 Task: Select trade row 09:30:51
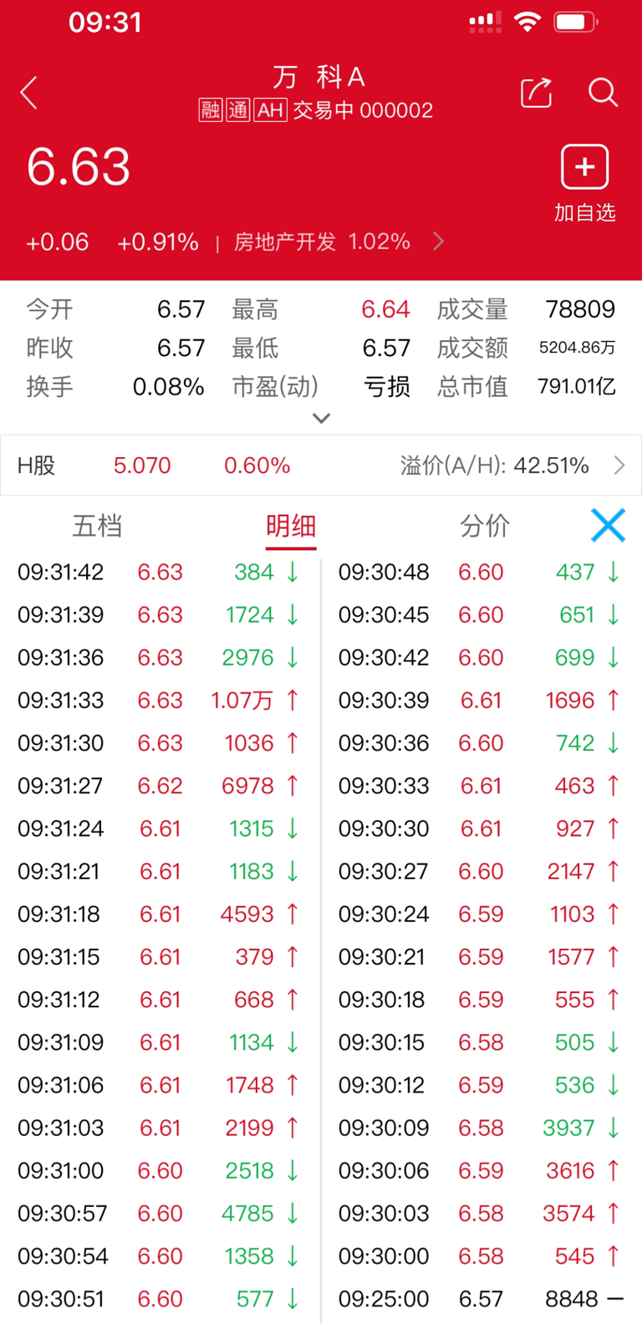click(159, 1299)
